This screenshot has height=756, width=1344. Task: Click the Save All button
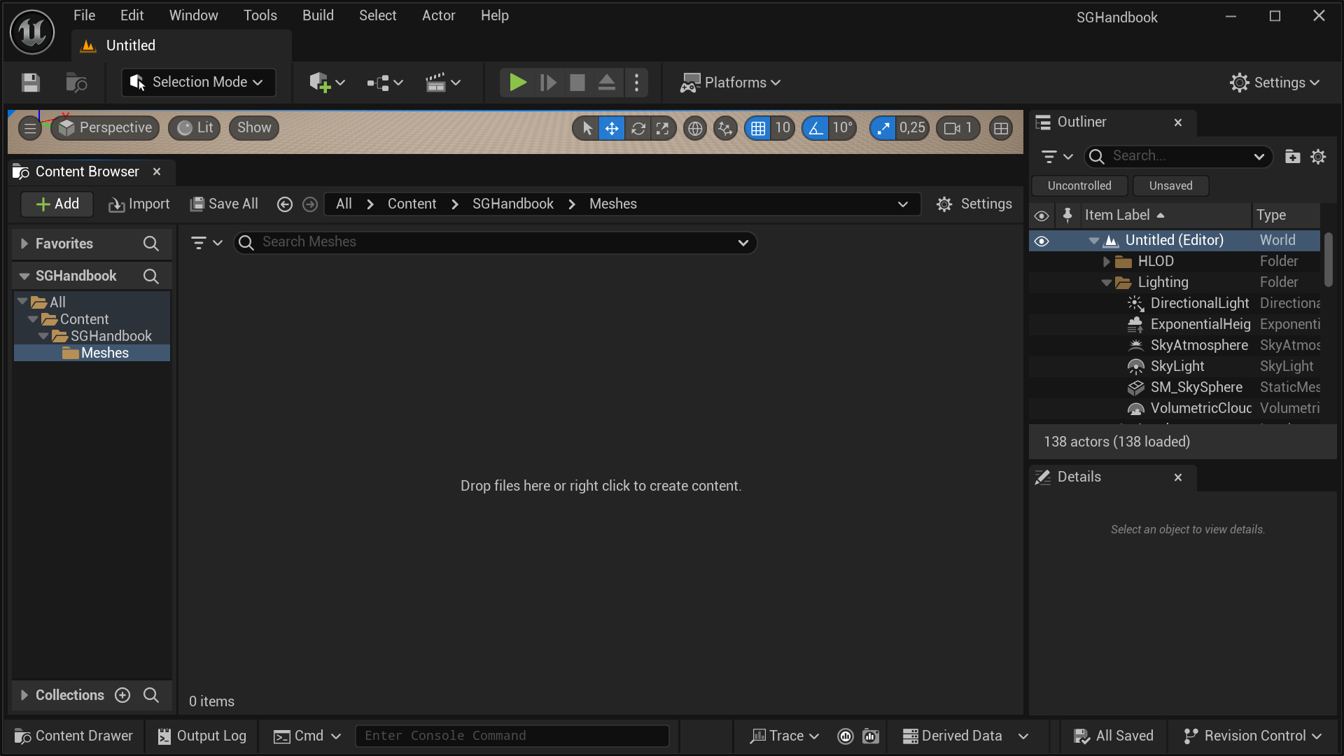(224, 204)
